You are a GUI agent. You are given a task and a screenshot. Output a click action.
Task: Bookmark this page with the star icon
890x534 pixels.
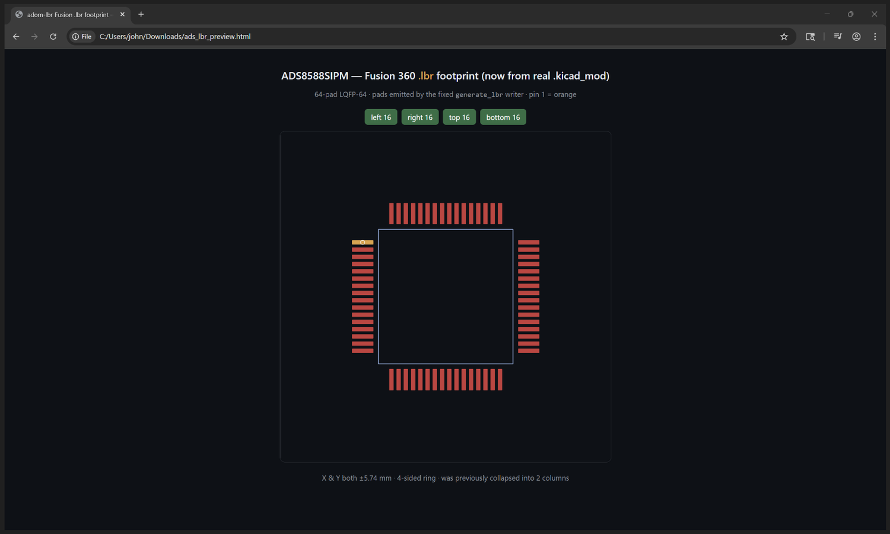pos(784,37)
